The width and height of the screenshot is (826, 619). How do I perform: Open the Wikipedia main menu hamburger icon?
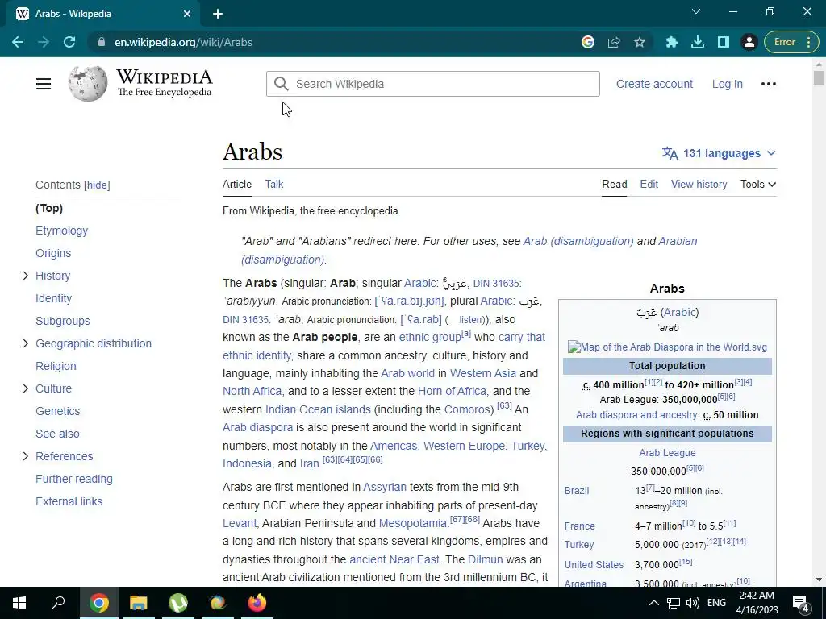[x=44, y=84]
